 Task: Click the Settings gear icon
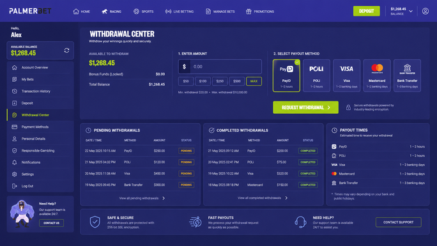click(15, 174)
